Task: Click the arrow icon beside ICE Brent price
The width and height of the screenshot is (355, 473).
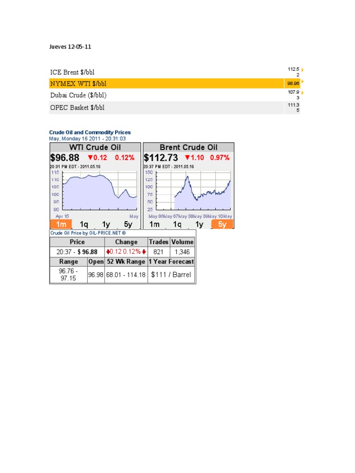Action: (302, 70)
